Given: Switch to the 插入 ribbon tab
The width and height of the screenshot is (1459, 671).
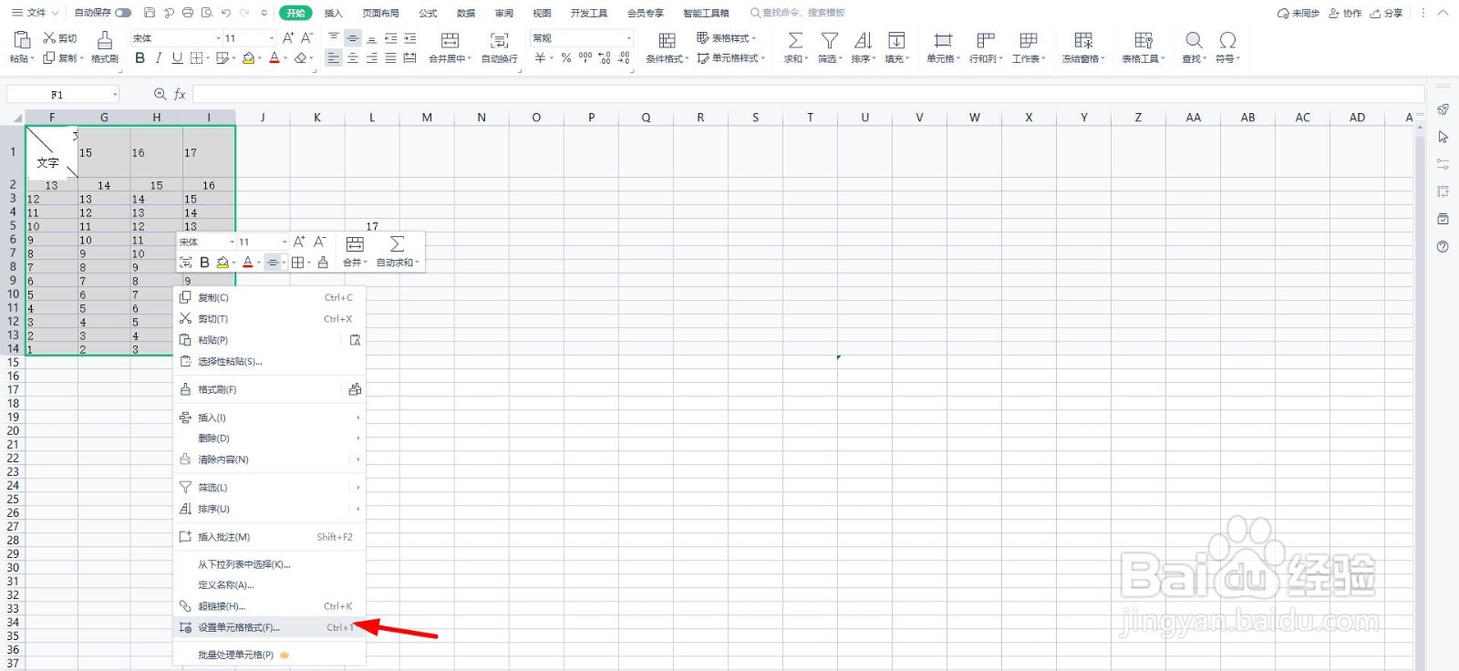Looking at the screenshot, I should (x=334, y=13).
